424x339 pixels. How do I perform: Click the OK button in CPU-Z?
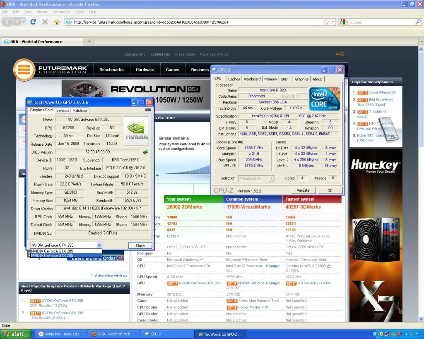330,190
